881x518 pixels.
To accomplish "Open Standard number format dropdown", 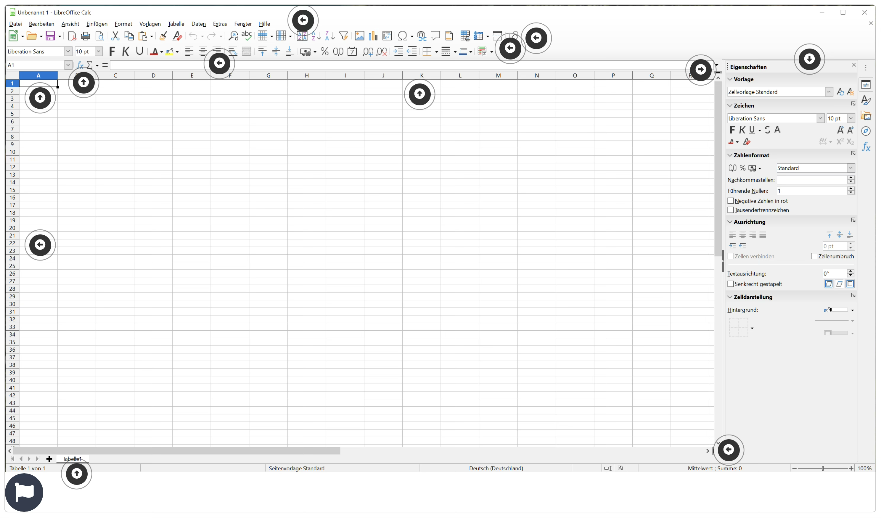I will 850,168.
